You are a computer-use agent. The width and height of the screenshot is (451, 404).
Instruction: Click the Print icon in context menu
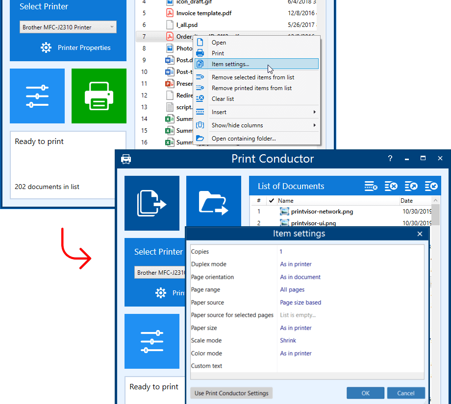pyautogui.click(x=200, y=53)
